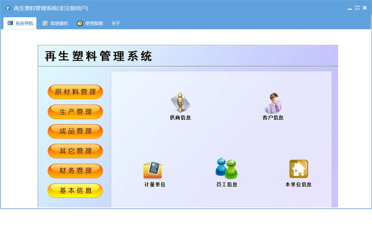
Task: Click the 信息操作 grid icon
Action: [45, 23]
